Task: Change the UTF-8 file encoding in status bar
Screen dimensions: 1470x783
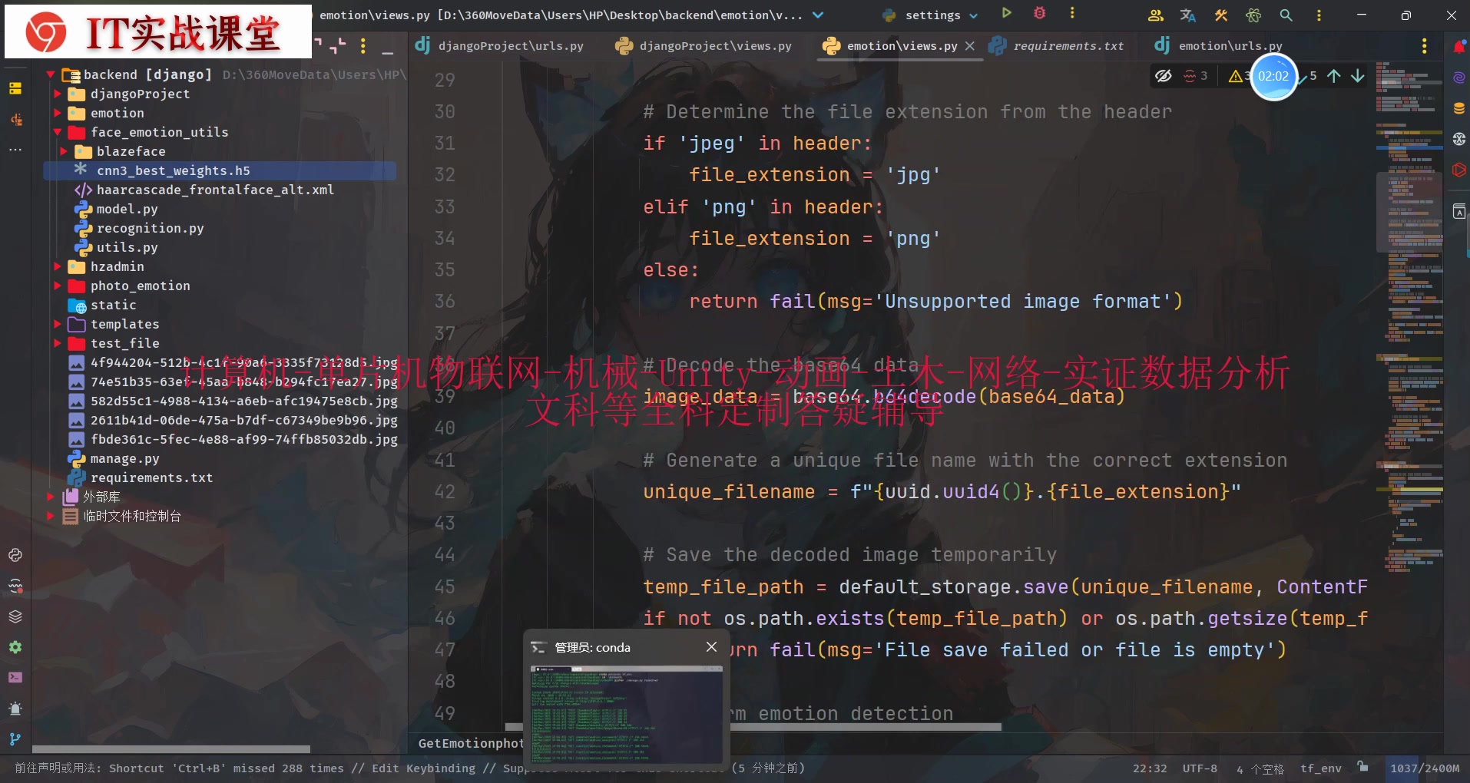Action: tap(1200, 768)
